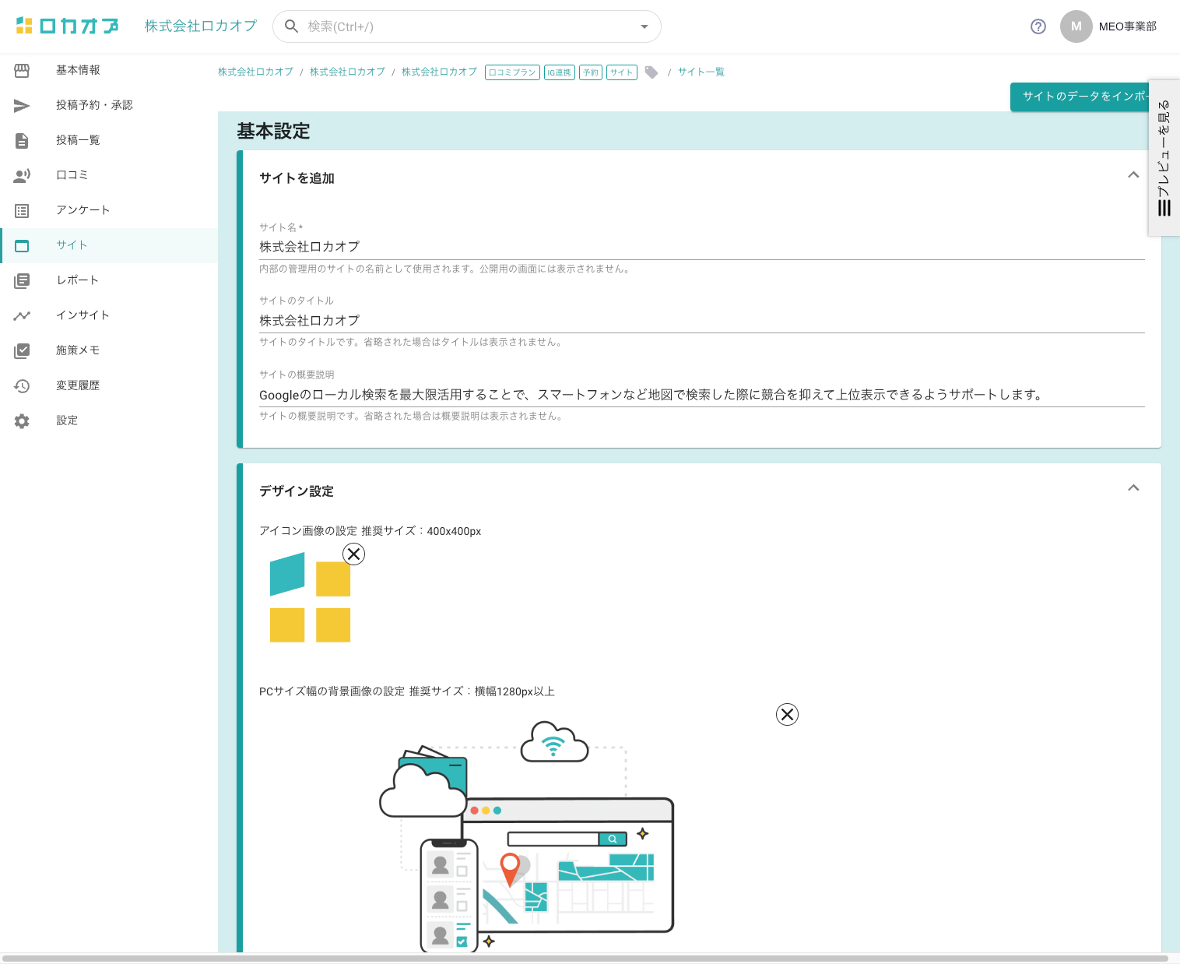The width and height of the screenshot is (1180, 964).
Task: Click the 設定 gear icon
Action: tap(22, 420)
